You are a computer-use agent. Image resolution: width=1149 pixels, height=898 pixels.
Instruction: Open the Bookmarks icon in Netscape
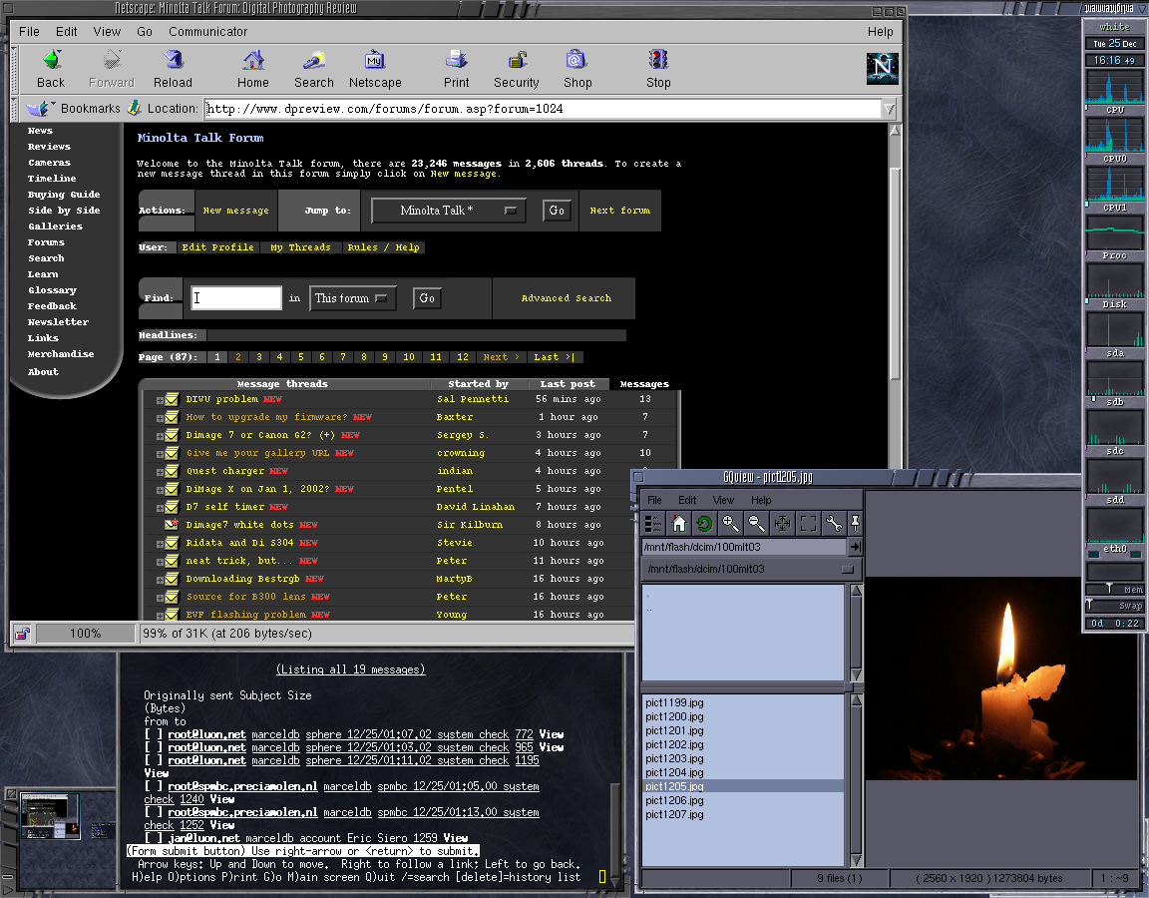(x=39, y=109)
